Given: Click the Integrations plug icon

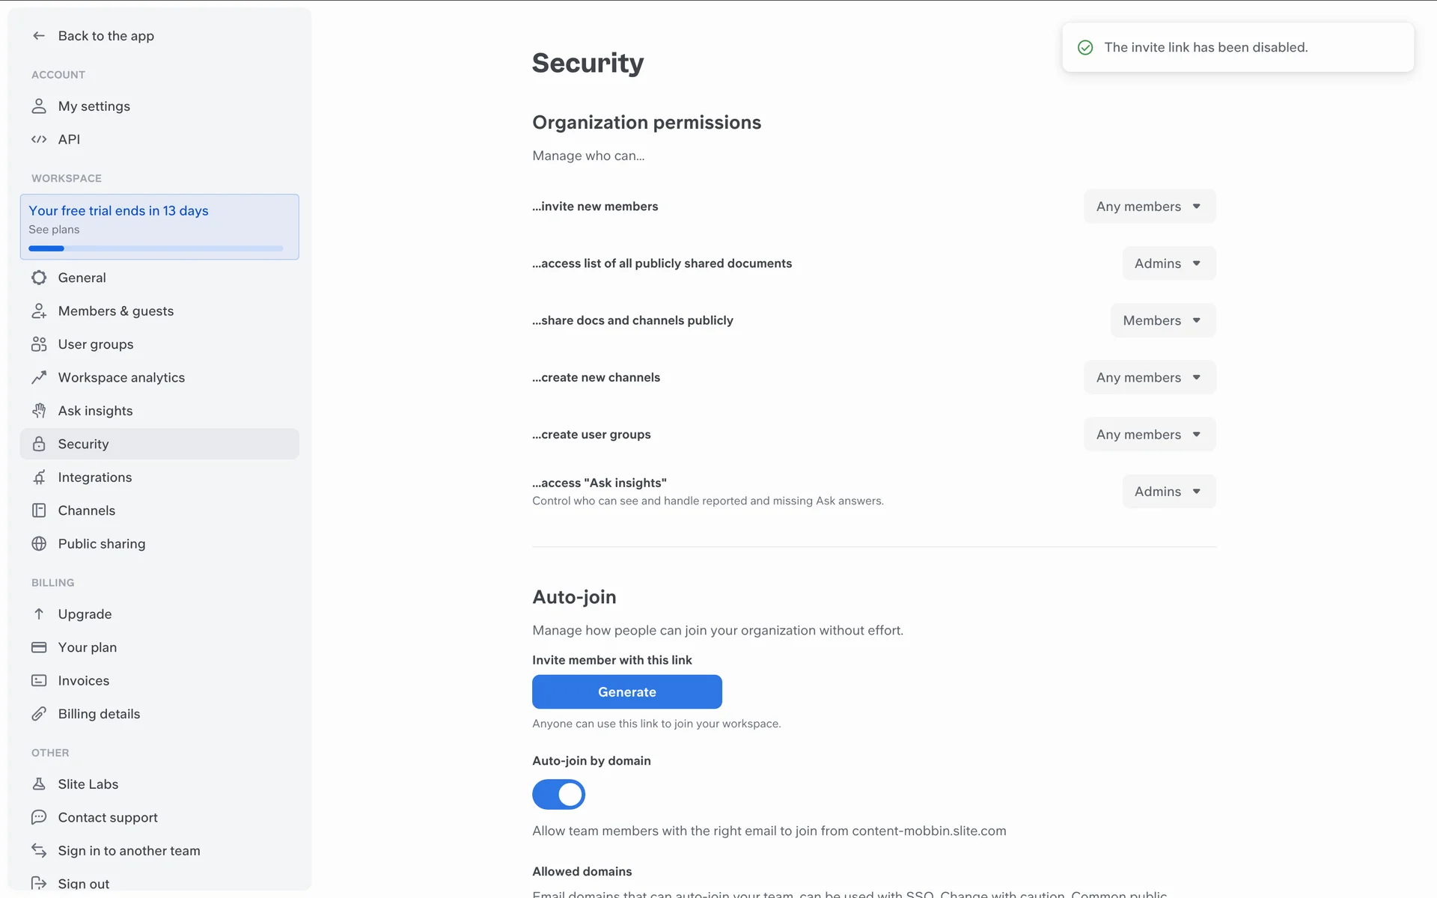Looking at the screenshot, I should 39,477.
